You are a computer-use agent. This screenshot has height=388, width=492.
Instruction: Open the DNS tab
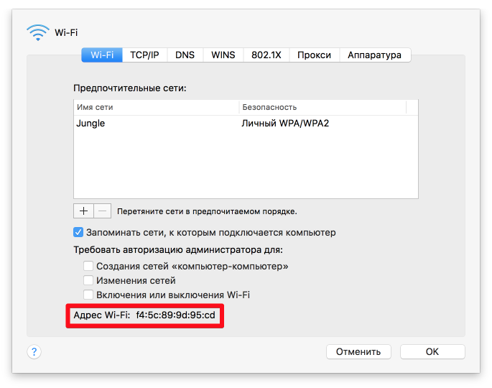(185, 55)
